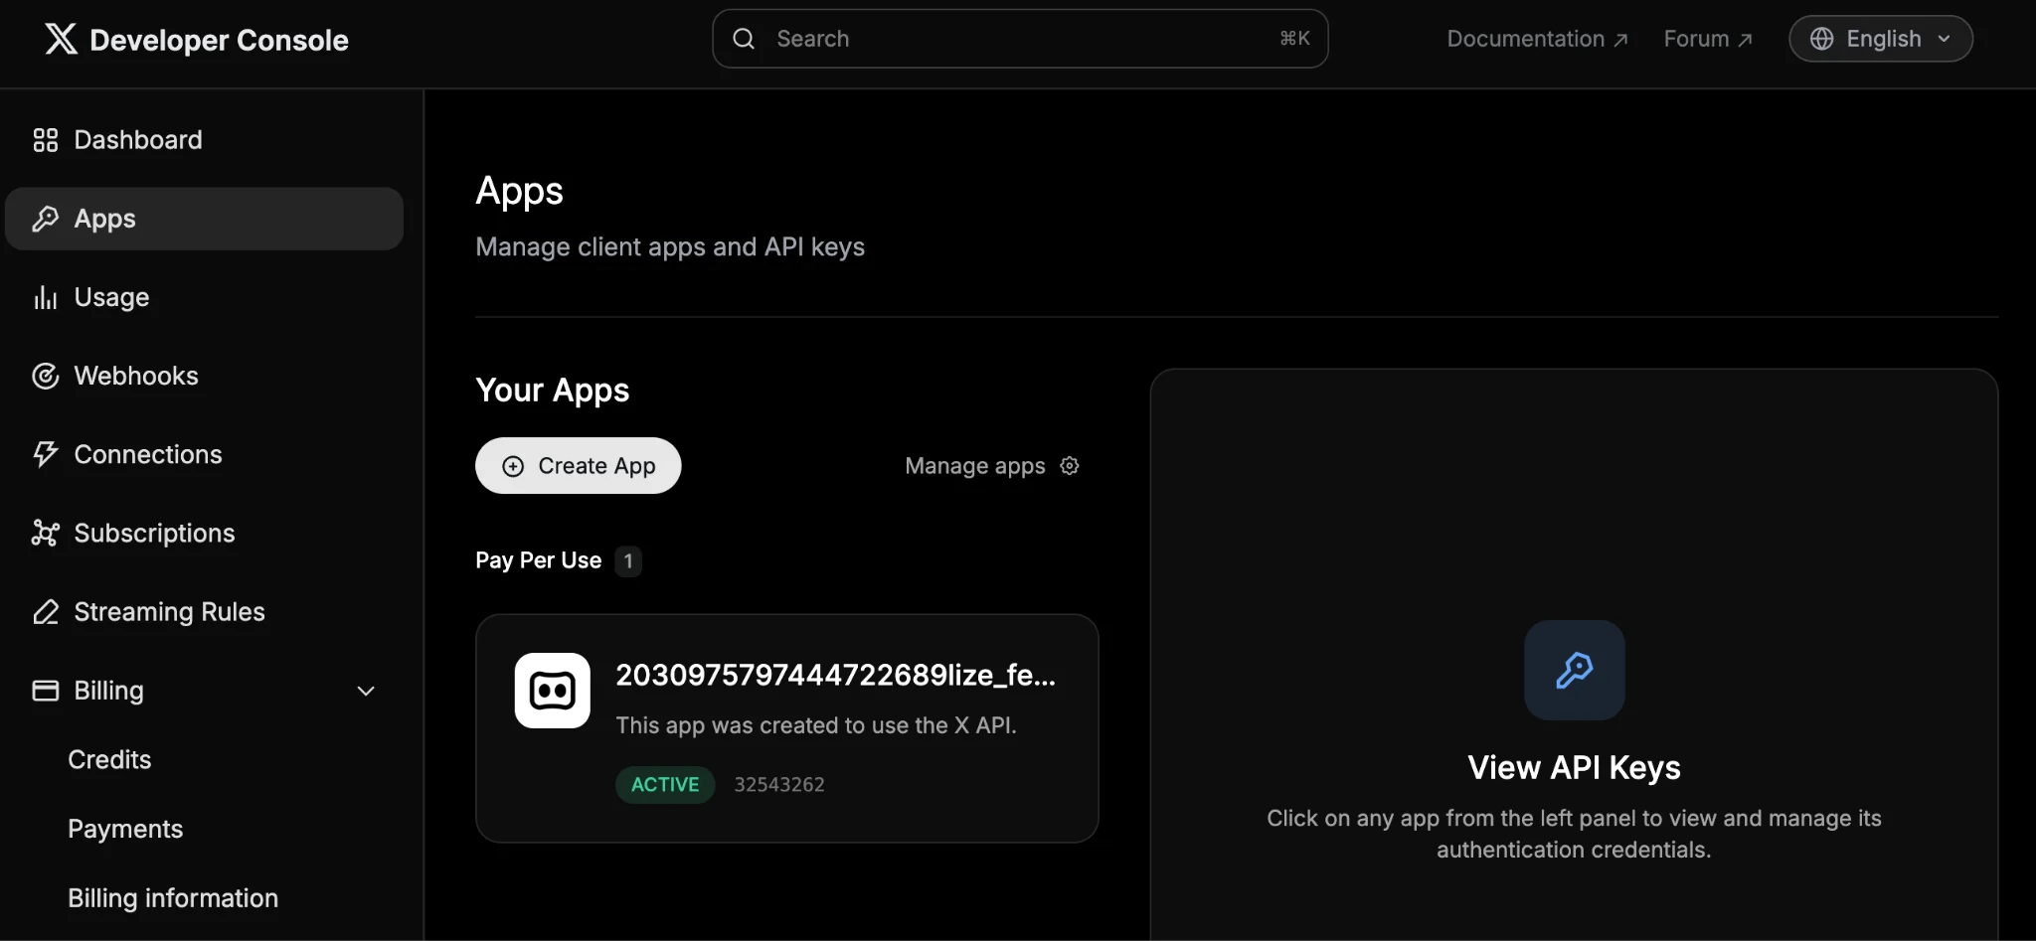Screen dimensions: 2036x941
Task: Click the Billing card icon
Action: click(46, 690)
